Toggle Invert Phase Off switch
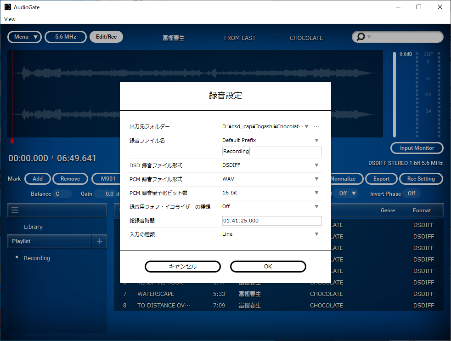The height and width of the screenshot is (341, 451). (412, 193)
